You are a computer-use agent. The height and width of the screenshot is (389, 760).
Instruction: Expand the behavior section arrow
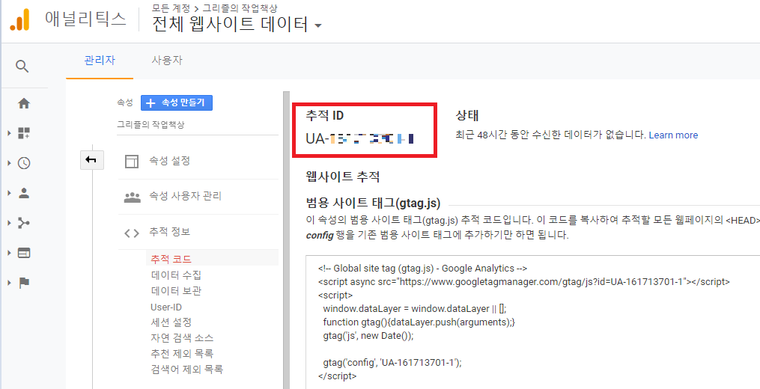[x=9, y=253]
